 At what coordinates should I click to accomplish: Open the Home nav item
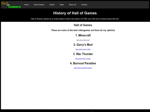coord(26,5)
